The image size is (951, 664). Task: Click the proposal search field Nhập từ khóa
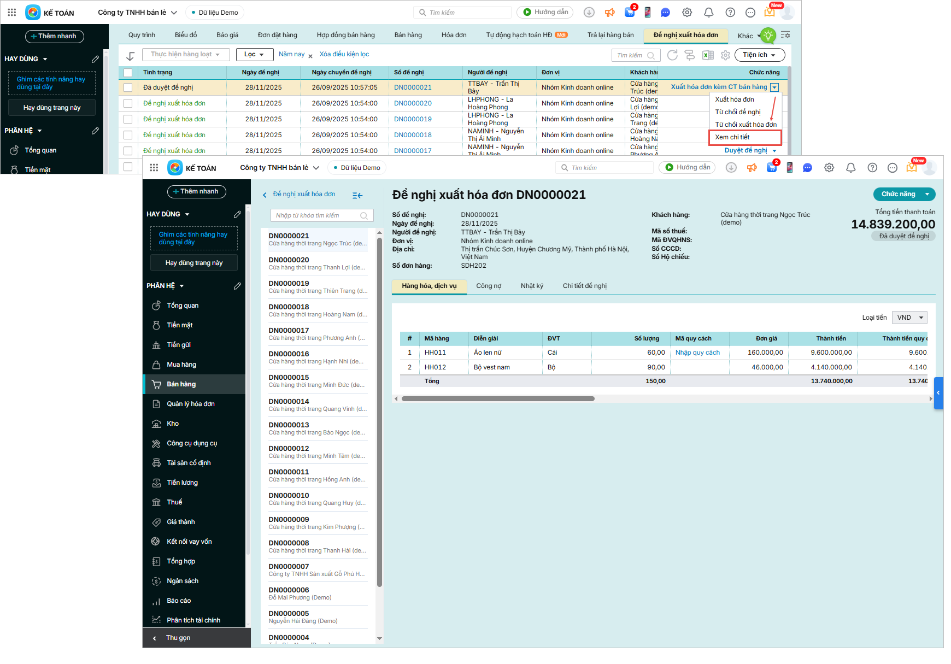point(317,216)
